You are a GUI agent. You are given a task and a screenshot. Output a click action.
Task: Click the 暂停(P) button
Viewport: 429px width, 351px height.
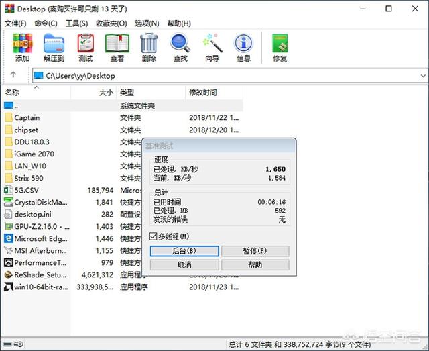(255, 251)
